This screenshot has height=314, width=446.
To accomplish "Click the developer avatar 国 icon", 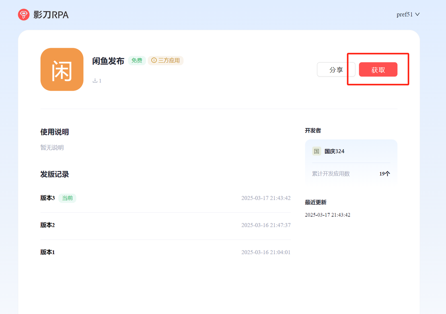I will point(316,151).
